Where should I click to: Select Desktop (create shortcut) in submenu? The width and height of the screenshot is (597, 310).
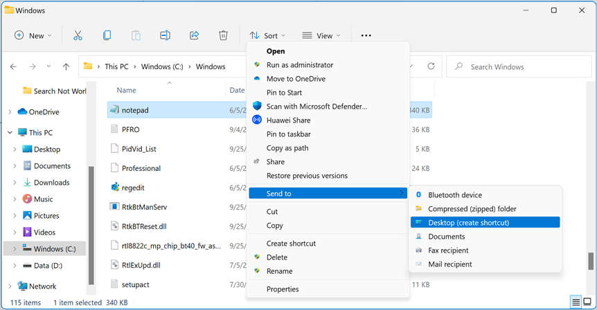pyautogui.click(x=468, y=223)
